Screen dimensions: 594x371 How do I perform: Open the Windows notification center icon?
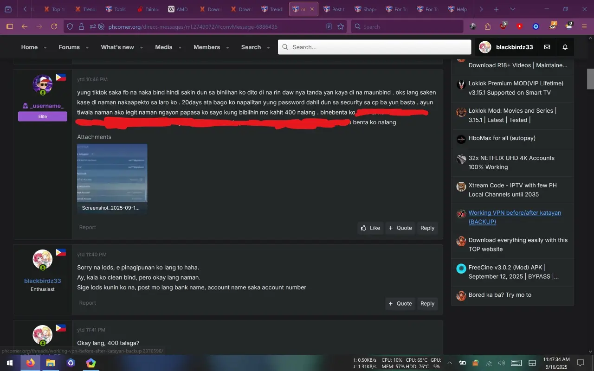[581, 363]
